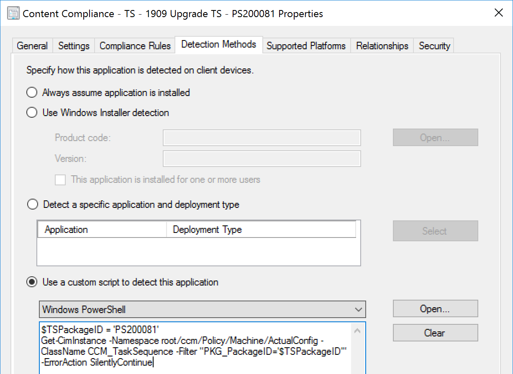Click the Version input field
This screenshot has width=513, height=374.
(x=262, y=159)
